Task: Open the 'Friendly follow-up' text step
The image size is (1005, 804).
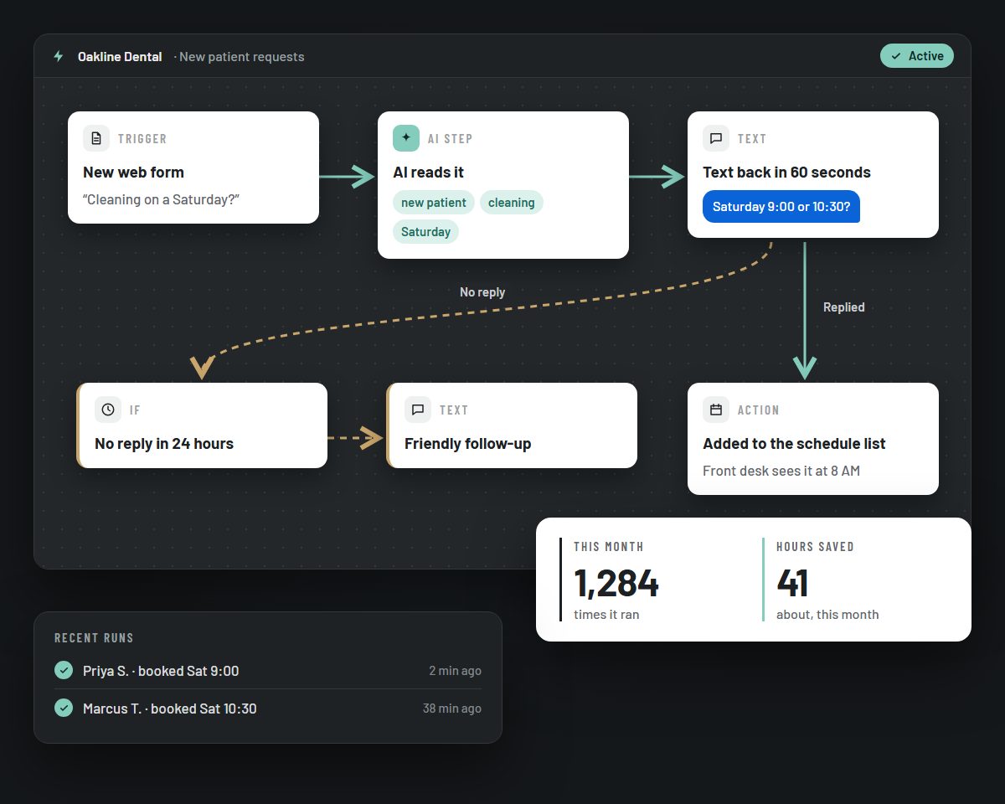Action: [467, 443]
